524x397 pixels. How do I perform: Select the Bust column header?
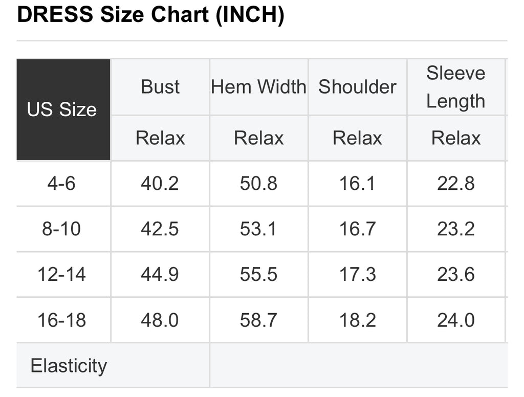(160, 87)
